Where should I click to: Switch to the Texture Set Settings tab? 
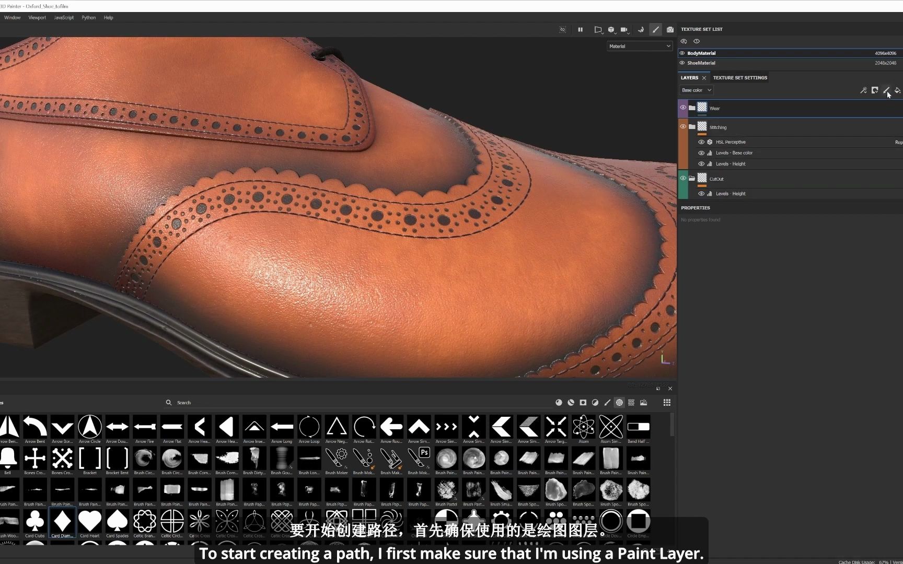pyautogui.click(x=740, y=78)
